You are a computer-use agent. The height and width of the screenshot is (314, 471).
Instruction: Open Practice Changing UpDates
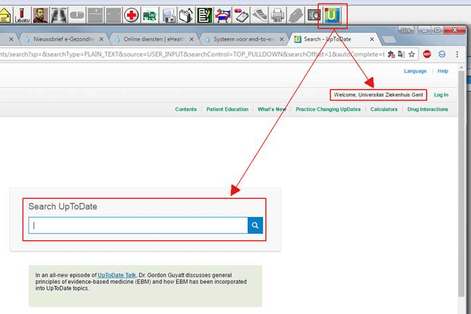tap(328, 110)
